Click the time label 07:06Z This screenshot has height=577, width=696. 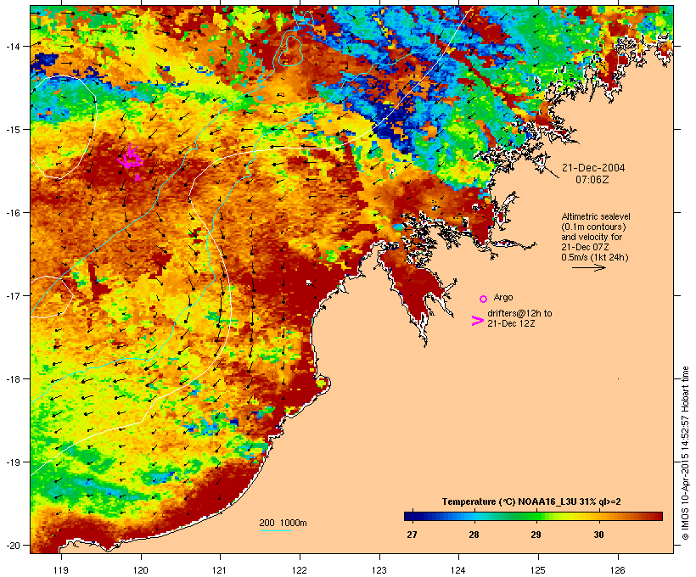click(x=592, y=180)
